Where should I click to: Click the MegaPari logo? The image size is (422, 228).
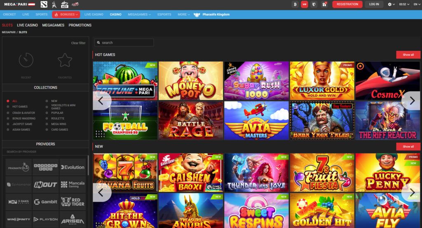pyautogui.click(x=20, y=4)
